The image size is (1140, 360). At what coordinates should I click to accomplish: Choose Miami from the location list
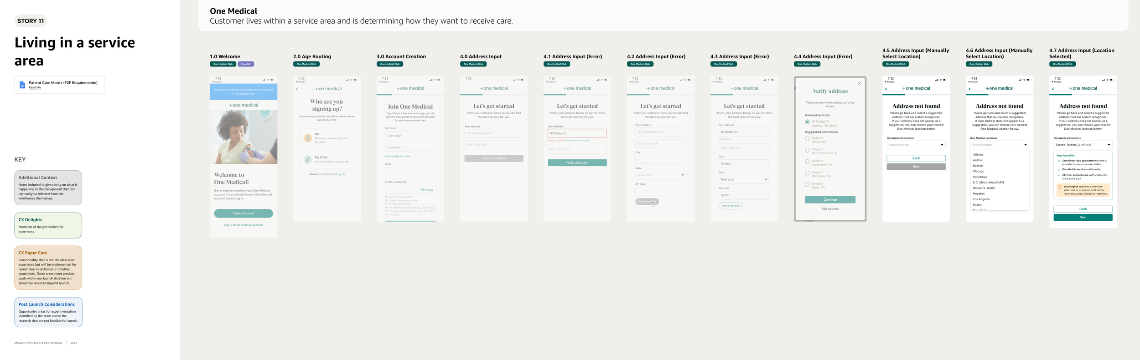(x=977, y=205)
